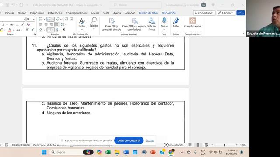The image size is (280, 157).
Task: Switch to web layout view
Action: (206, 145)
